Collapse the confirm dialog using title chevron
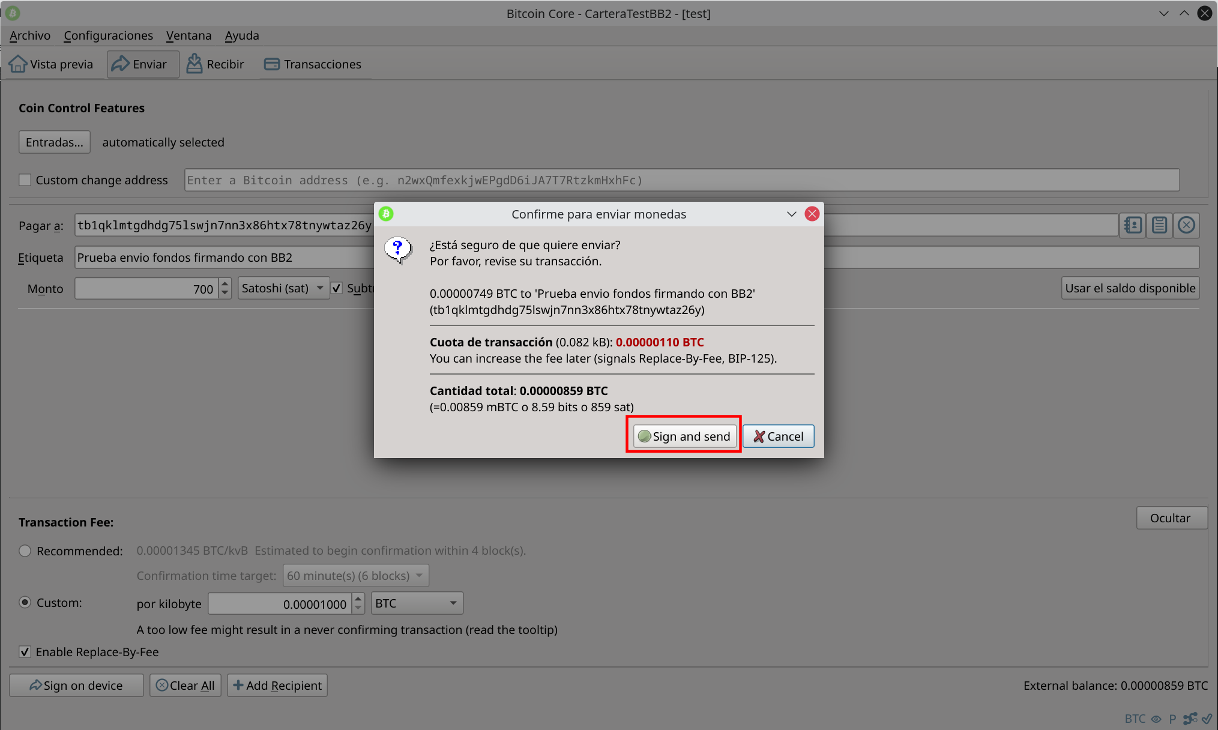This screenshot has height=730, width=1218. tap(791, 214)
